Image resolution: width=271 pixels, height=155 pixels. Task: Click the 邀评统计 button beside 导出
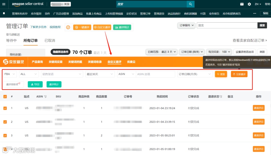54,84
